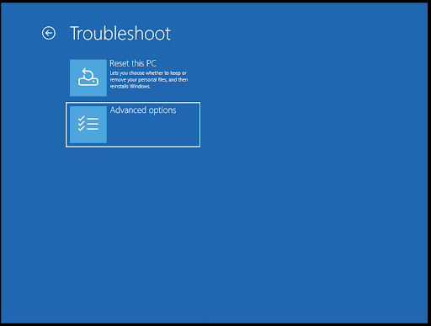The width and height of the screenshot is (431, 326).
Task: Click the Reset this PC drive icon
Action: pos(88,77)
